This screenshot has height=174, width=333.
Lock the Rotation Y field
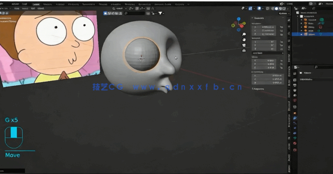coord(281,45)
